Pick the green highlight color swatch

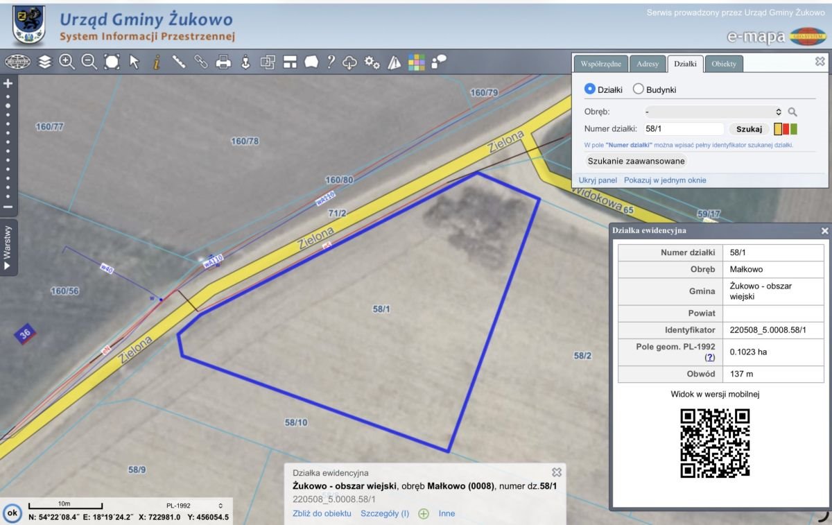(x=794, y=129)
